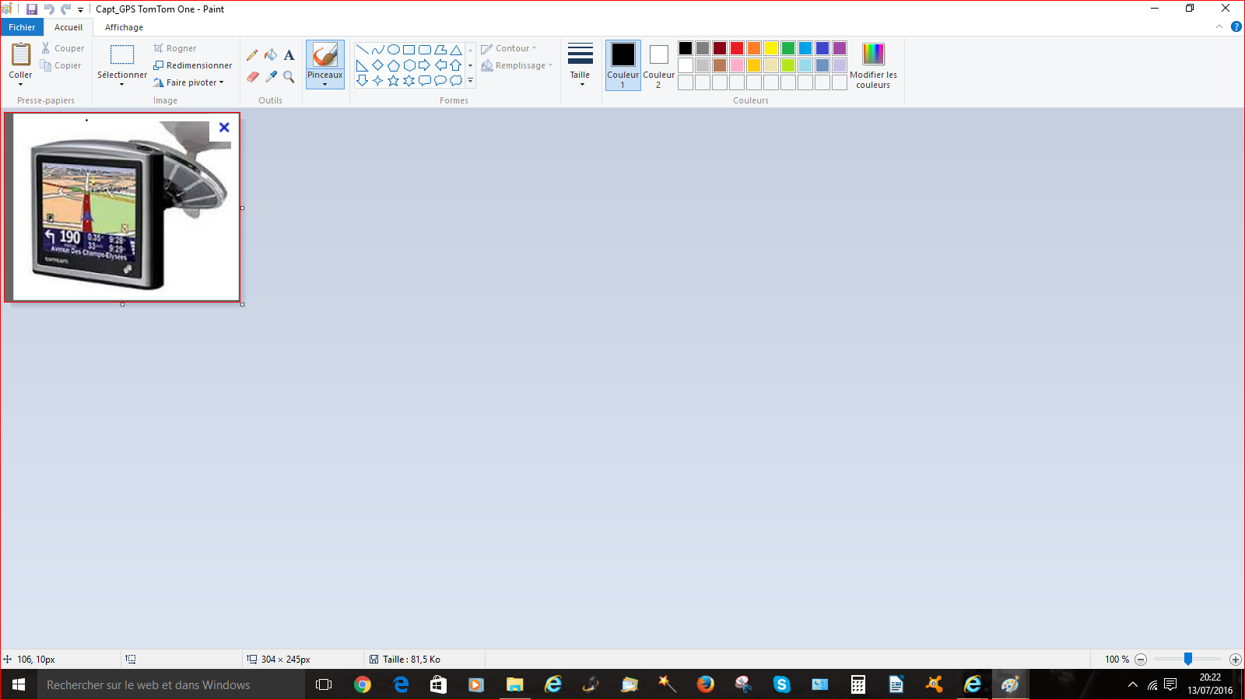
Task: Open the Faire pivoter dropdown
Action: click(189, 82)
